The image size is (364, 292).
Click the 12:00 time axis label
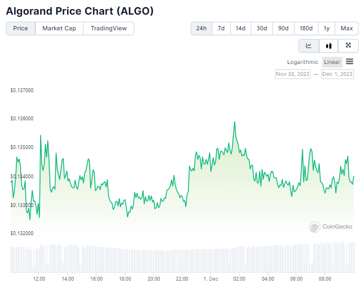coord(39,279)
